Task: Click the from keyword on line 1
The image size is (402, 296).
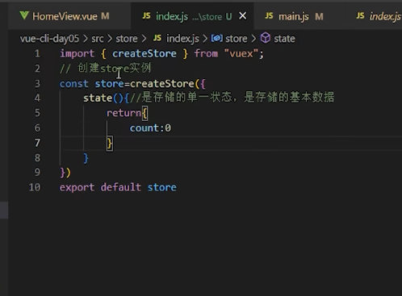Action: click(x=206, y=53)
